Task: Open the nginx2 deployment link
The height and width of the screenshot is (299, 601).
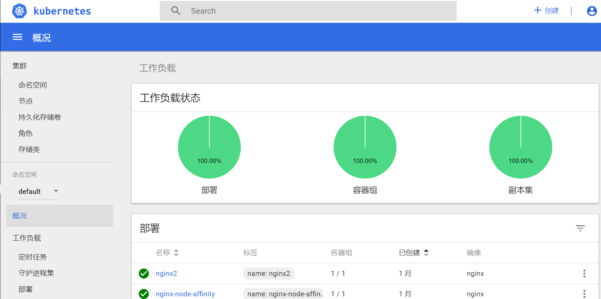Action: coord(166,274)
